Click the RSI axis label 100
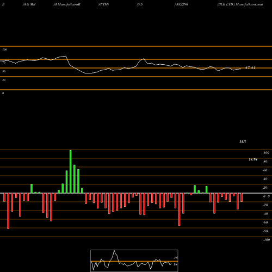The width and height of the screenshot is (272, 272). 4,50
